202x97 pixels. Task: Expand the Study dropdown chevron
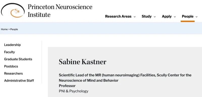coord(155,17)
